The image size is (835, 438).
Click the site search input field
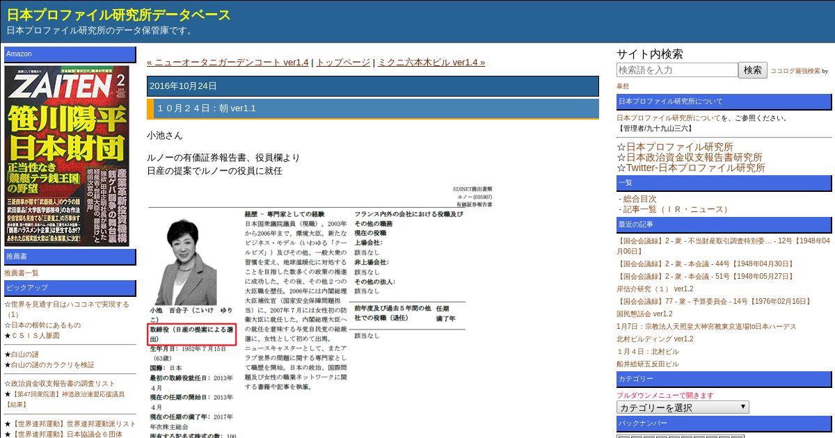(677, 70)
